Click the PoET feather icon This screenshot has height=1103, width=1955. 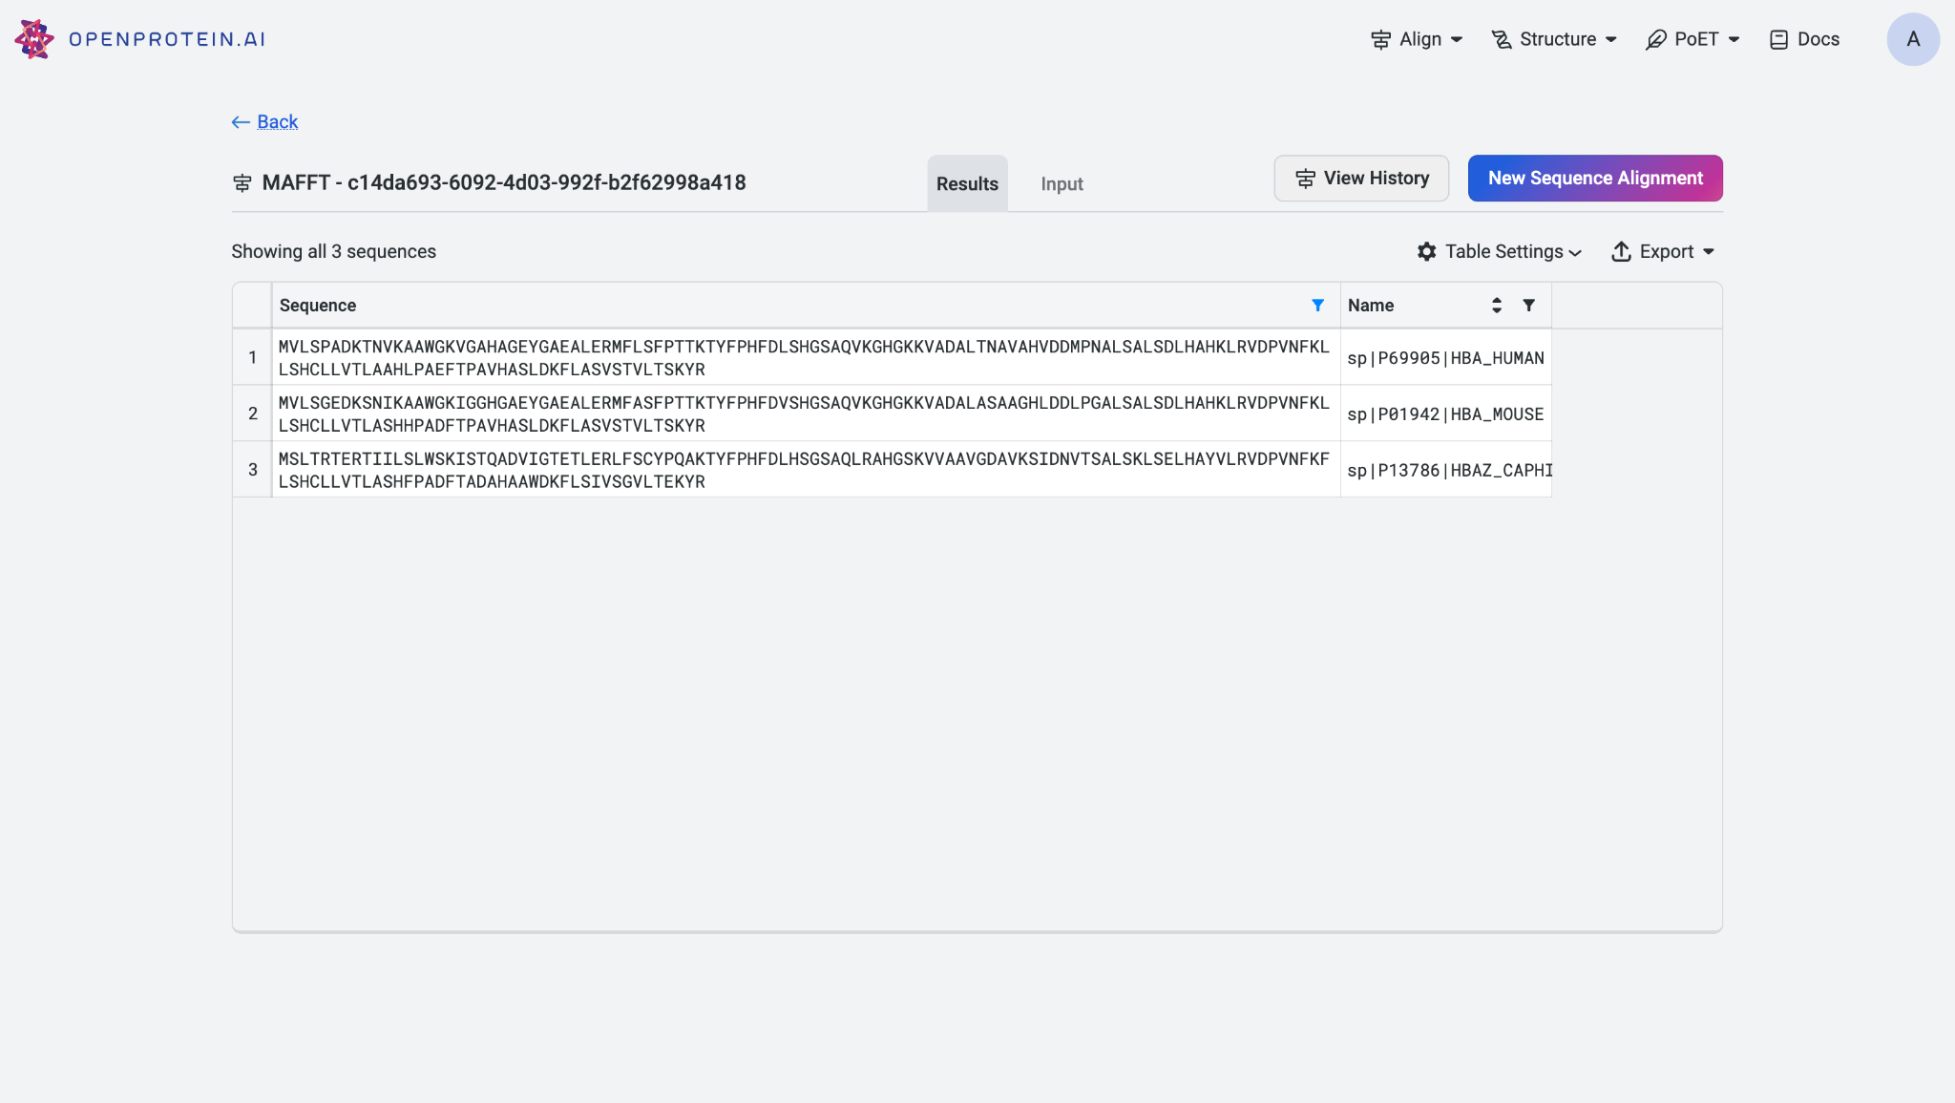point(1656,39)
